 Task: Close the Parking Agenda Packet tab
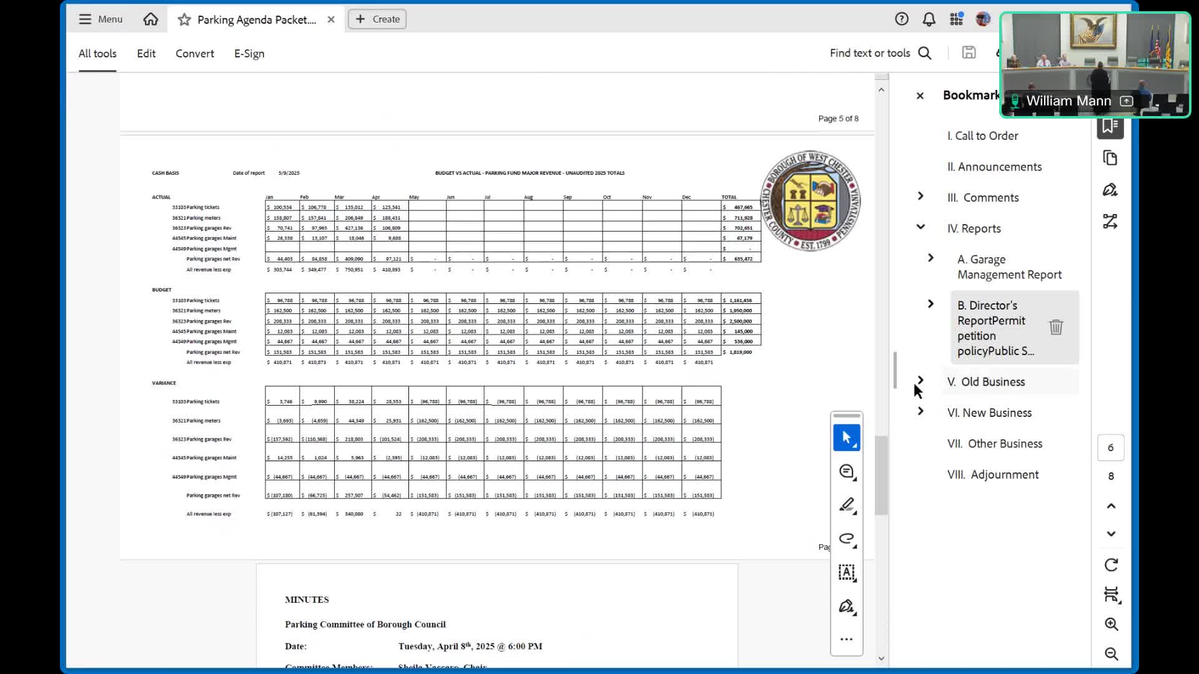[331, 19]
